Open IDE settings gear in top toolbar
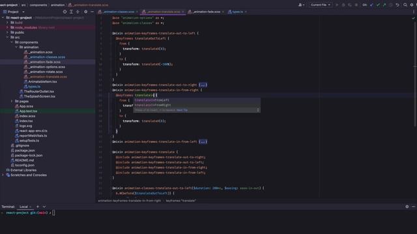The height and width of the screenshot is (234, 417). pos(412,5)
